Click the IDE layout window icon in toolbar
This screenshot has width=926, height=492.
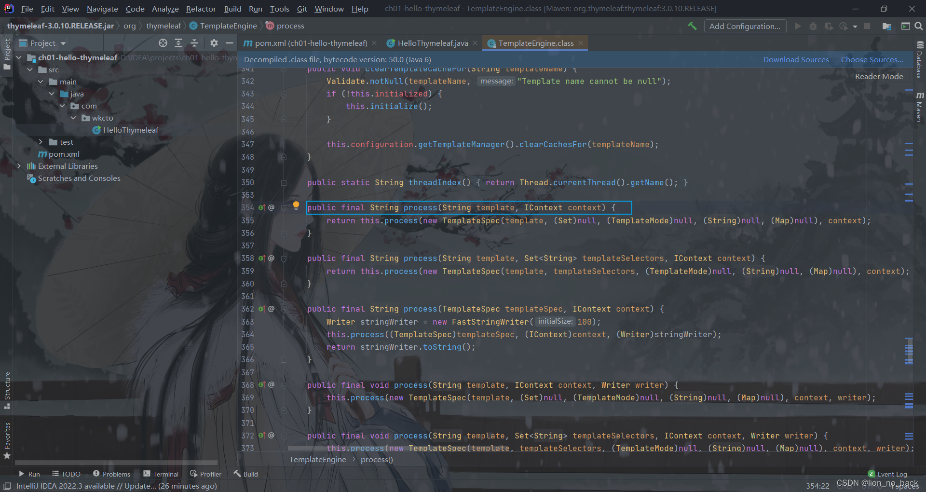pyautogui.click(x=905, y=26)
